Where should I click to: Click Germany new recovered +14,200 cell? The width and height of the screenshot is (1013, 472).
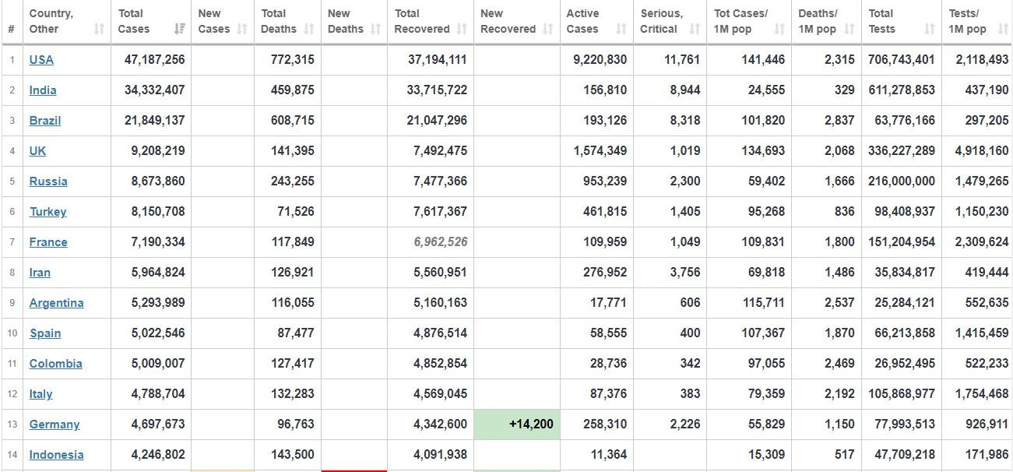517,424
